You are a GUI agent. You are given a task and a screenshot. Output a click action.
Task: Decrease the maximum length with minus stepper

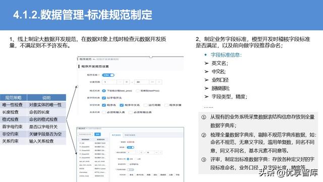pyautogui.click(x=152, y=82)
